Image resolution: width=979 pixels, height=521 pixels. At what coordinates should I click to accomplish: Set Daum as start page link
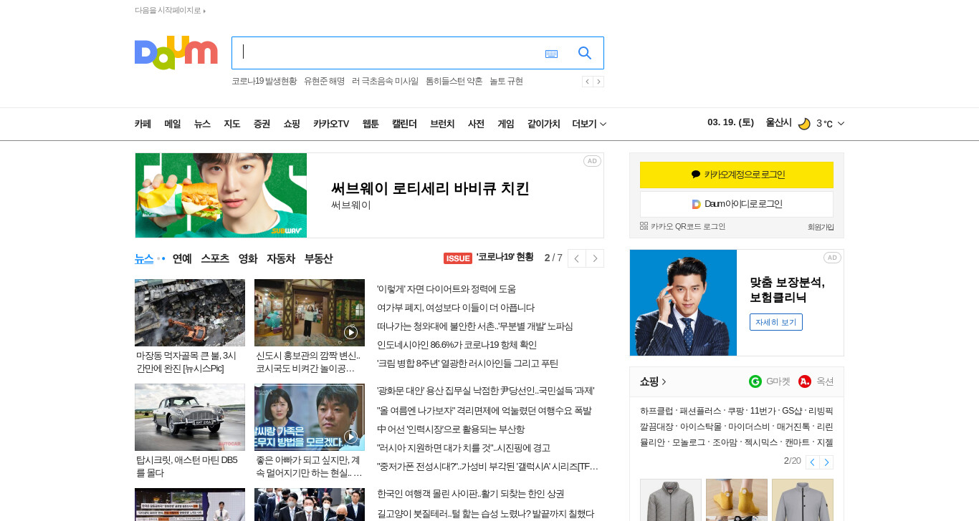170,10
